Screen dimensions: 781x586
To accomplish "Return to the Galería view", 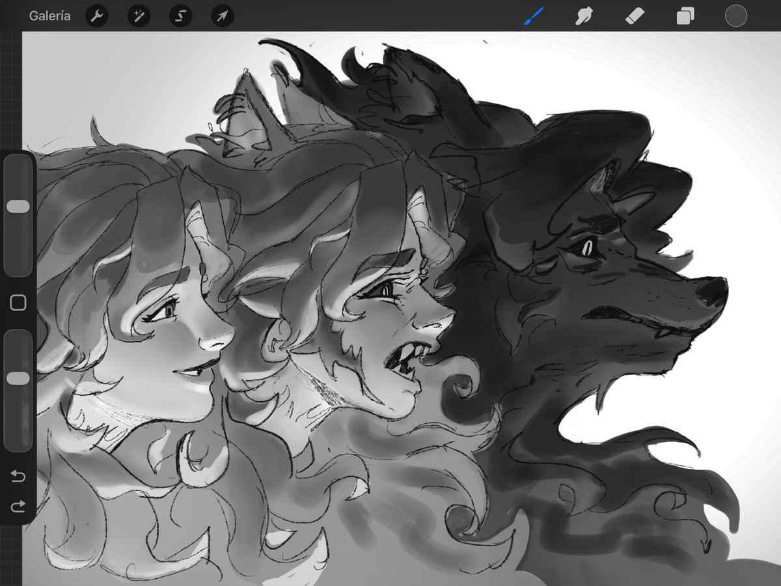I will pyautogui.click(x=50, y=16).
